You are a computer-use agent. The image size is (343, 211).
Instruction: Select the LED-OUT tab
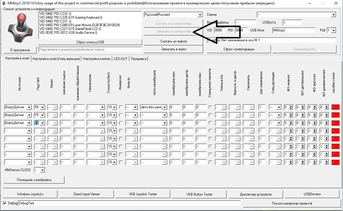coord(120,59)
